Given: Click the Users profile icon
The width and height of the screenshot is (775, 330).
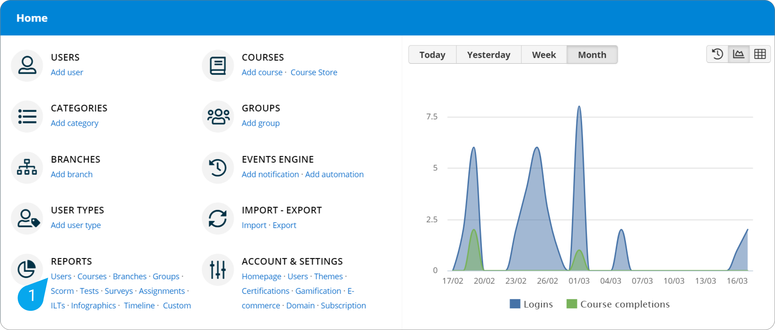Looking at the screenshot, I should [27, 65].
